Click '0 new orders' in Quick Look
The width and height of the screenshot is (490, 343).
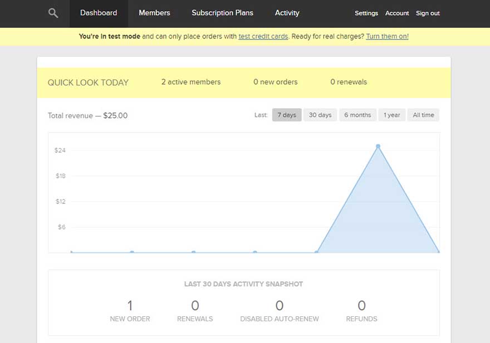[275, 81]
